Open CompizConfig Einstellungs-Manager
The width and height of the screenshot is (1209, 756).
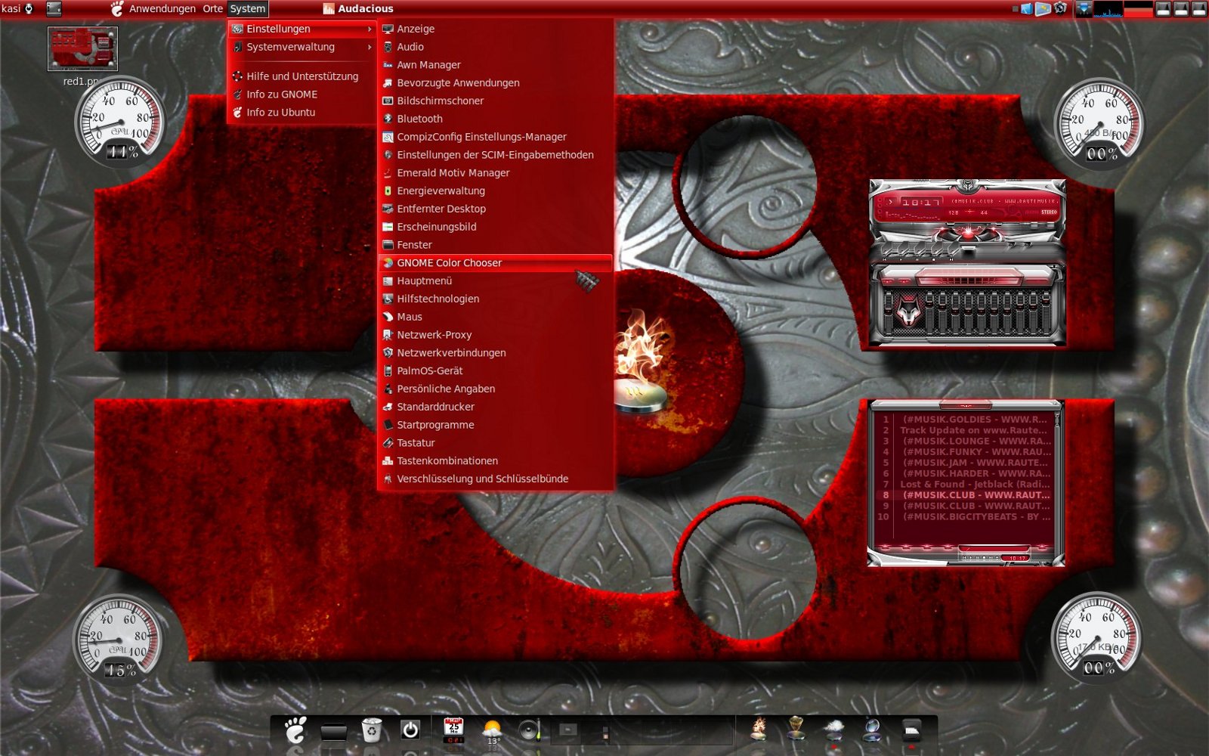click(495, 137)
